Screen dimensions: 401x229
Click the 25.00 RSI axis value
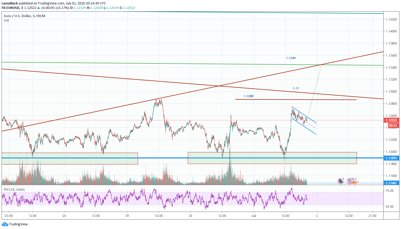tap(389, 207)
